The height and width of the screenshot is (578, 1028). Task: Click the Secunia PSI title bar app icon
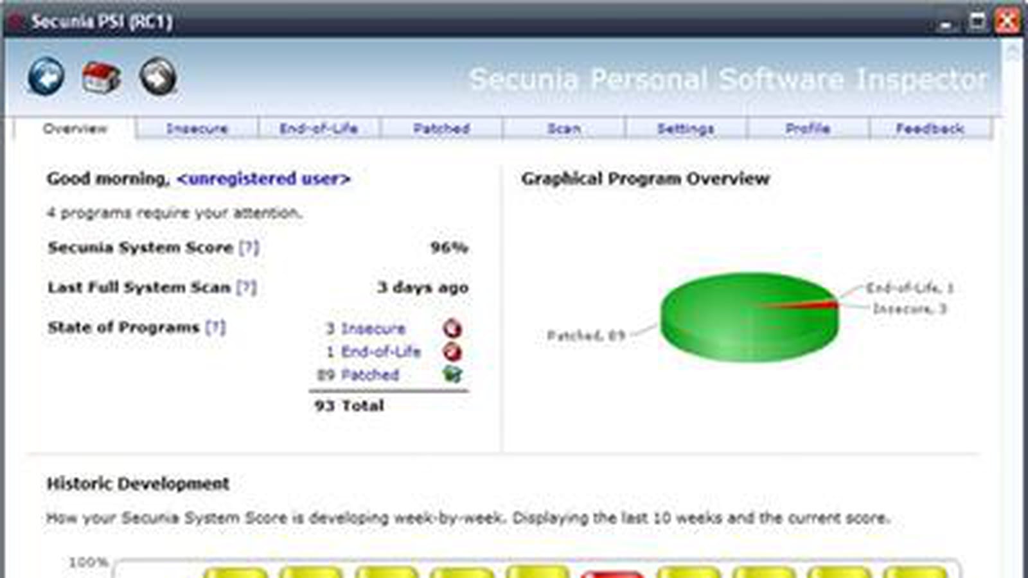pos(15,21)
